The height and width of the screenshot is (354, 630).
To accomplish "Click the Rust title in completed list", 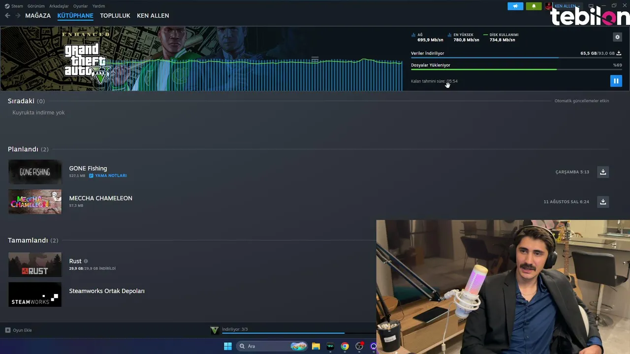I will pyautogui.click(x=75, y=261).
